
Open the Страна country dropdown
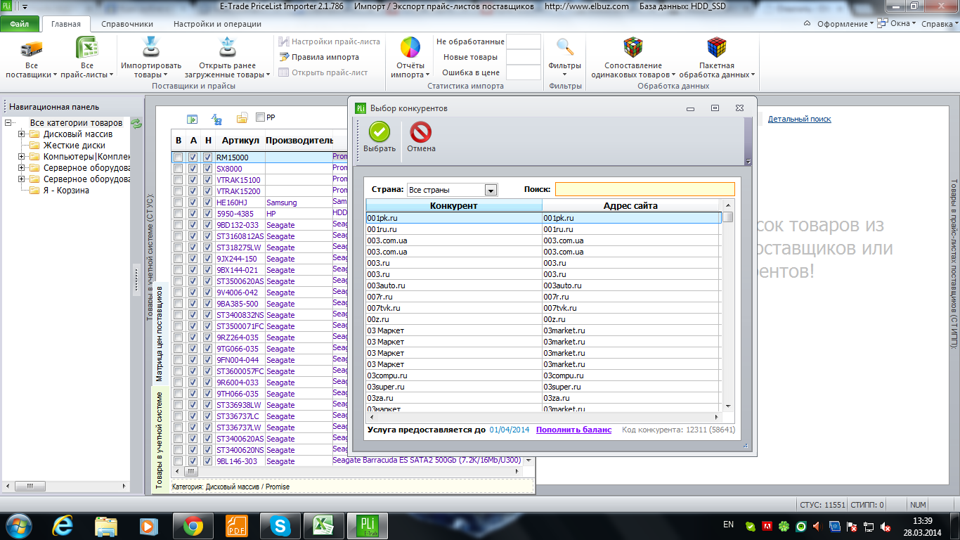click(491, 190)
